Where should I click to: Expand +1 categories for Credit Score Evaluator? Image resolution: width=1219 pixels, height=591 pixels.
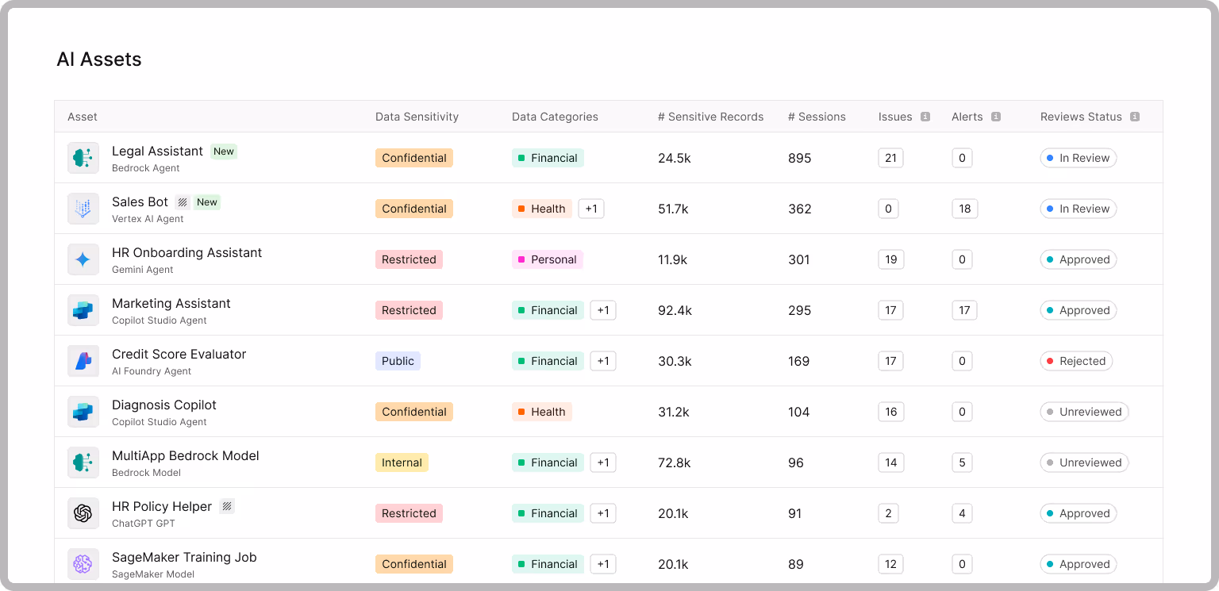[603, 361]
